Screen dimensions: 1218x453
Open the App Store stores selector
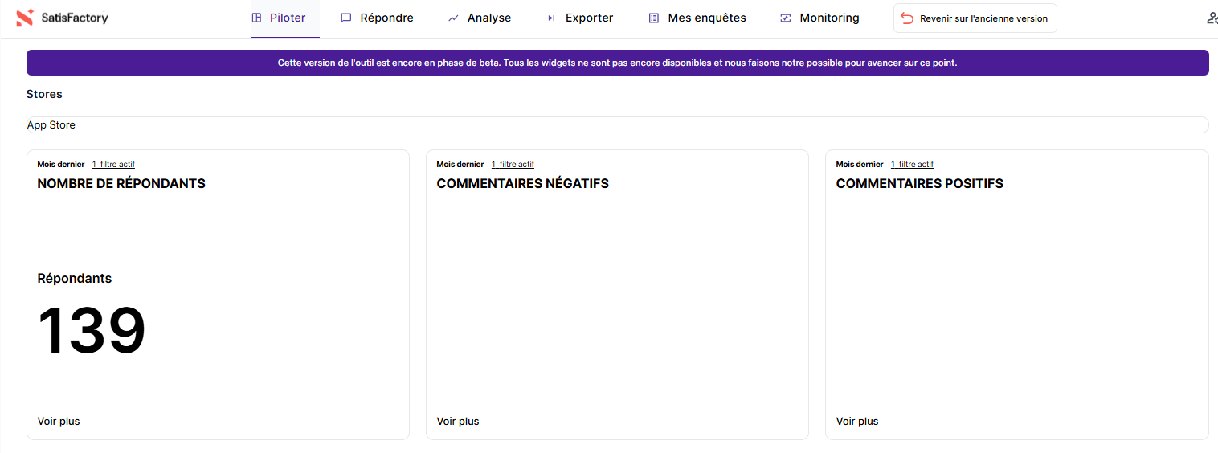pos(617,125)
